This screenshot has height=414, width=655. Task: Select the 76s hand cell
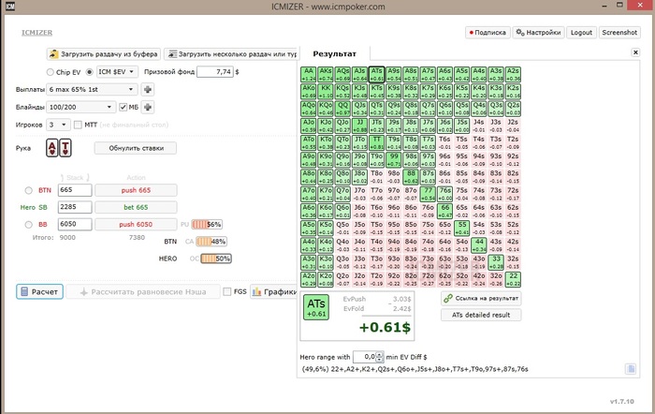[444, 194]
